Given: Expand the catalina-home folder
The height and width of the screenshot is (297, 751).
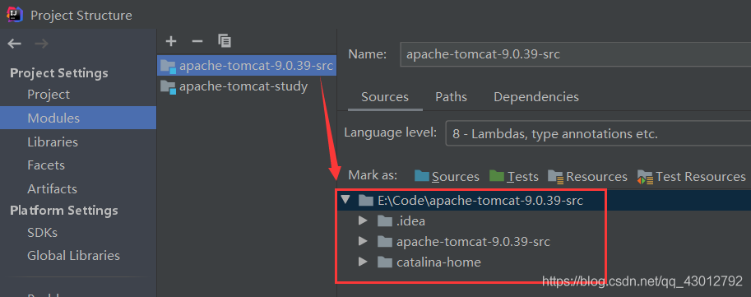Looking at the screenshot, I should (x=363, y=262).
